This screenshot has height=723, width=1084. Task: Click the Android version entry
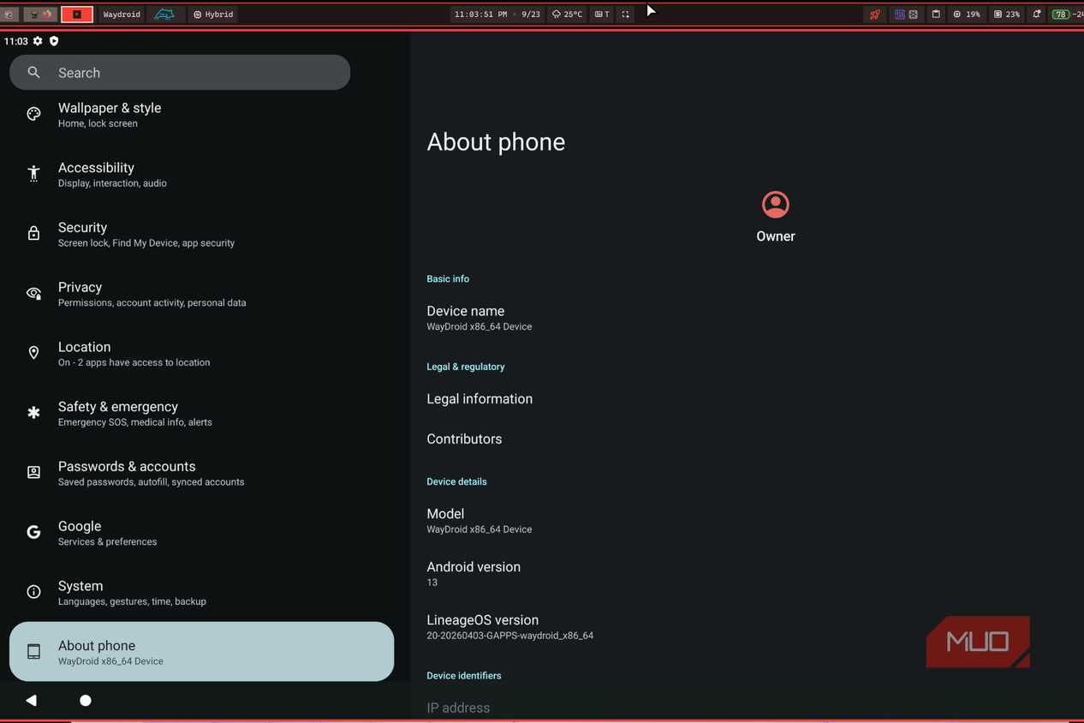point(747,574)
